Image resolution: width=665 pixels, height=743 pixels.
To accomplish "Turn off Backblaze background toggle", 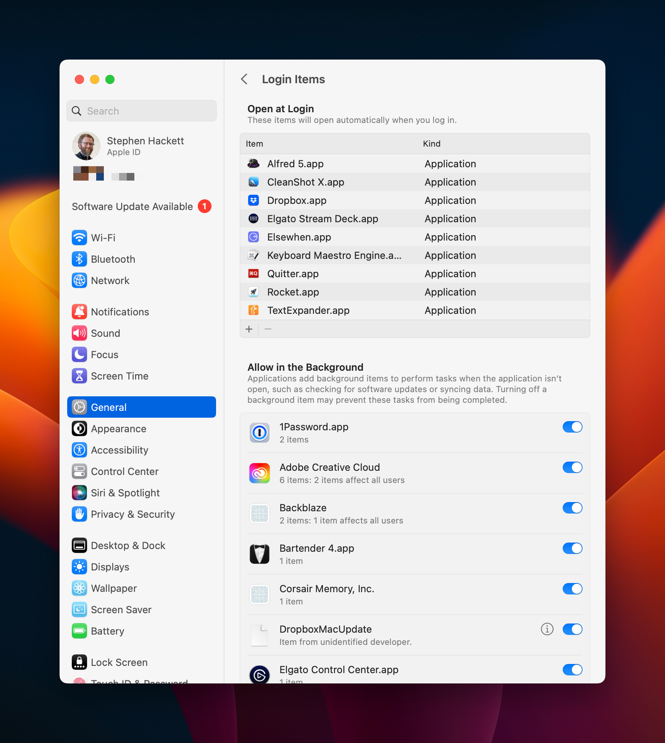I will (572, 508).
